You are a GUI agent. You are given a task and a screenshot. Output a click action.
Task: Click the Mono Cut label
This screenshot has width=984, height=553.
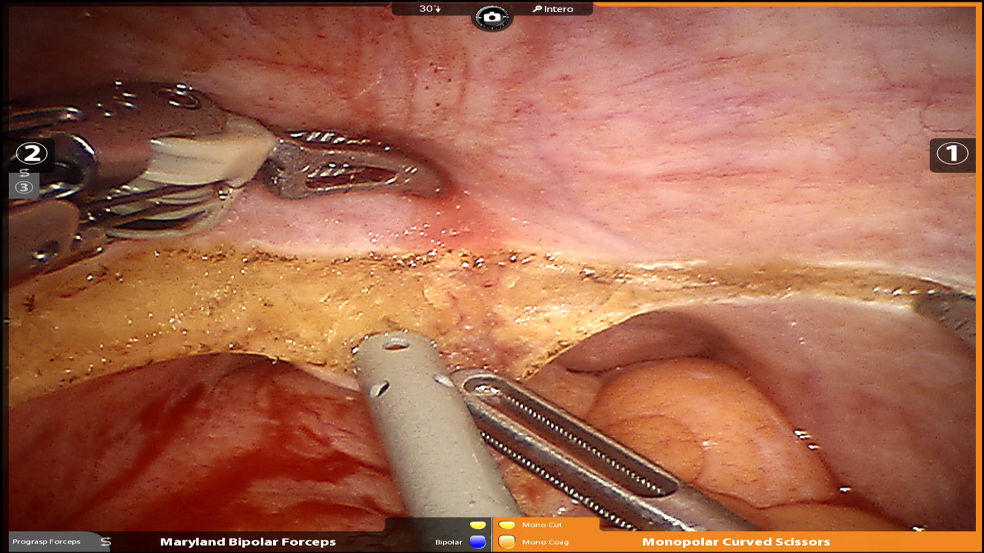542,525
